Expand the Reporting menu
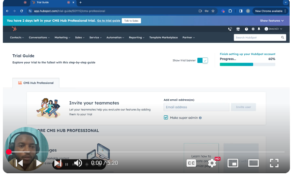This screenshot has height=176, width=297. pos(137,38)
